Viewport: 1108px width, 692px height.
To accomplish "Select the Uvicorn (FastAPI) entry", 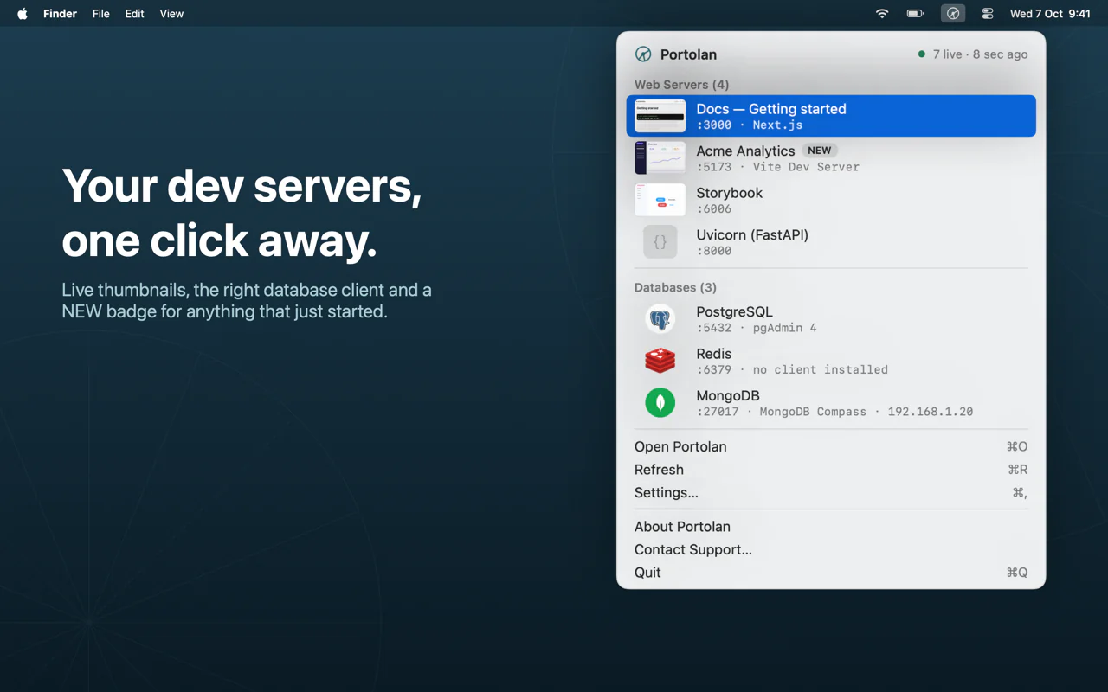I will click(x=831, y=242).
